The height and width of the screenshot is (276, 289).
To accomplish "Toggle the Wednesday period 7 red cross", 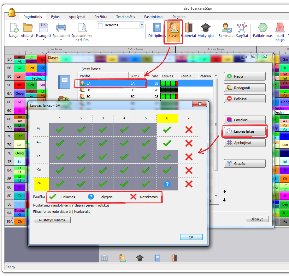I will point(189,157).
